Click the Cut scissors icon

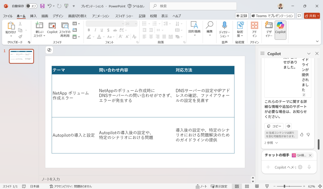20,24
